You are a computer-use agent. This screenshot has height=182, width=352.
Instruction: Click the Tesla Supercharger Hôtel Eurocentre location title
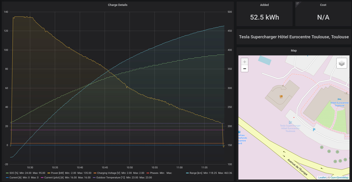coord(294,37)
